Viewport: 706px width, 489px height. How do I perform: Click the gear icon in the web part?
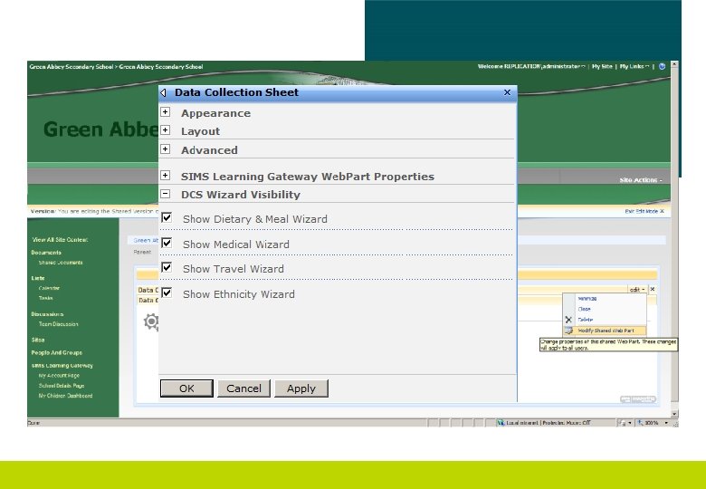pyautogui.click(x=151, y=321)
